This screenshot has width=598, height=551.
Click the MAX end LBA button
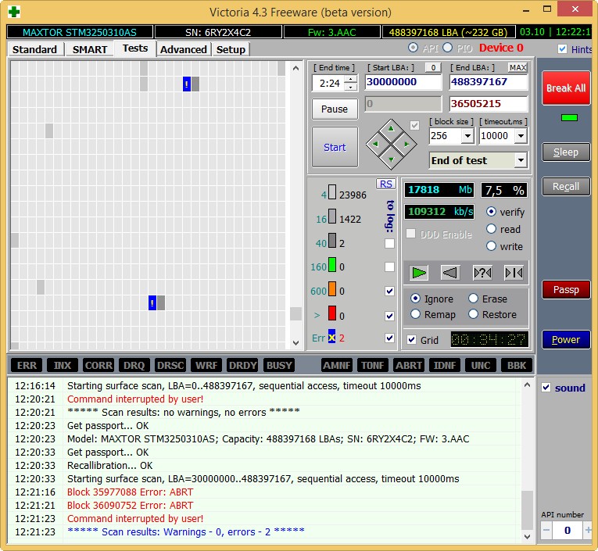point(517,68)
